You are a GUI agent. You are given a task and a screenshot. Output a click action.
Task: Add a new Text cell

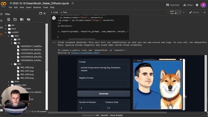click(64, 12)
